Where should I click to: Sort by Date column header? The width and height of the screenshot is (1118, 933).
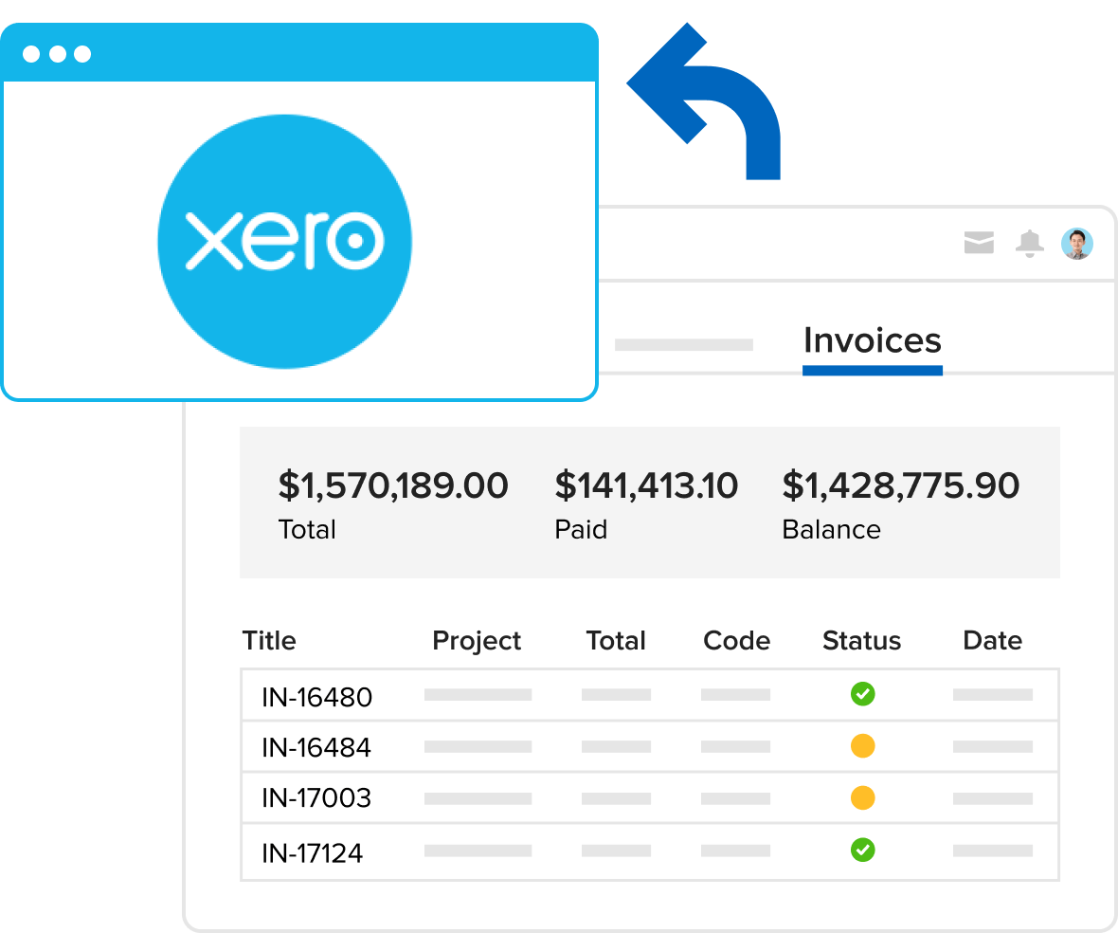tap(993, 640)
